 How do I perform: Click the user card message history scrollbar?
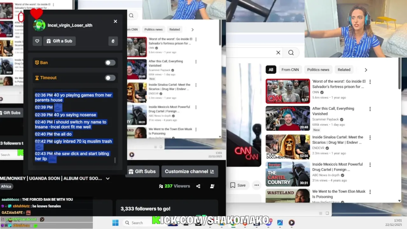point(115,160)
